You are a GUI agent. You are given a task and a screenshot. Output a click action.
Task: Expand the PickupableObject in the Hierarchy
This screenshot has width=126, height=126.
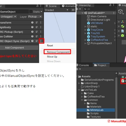point(85,43)
